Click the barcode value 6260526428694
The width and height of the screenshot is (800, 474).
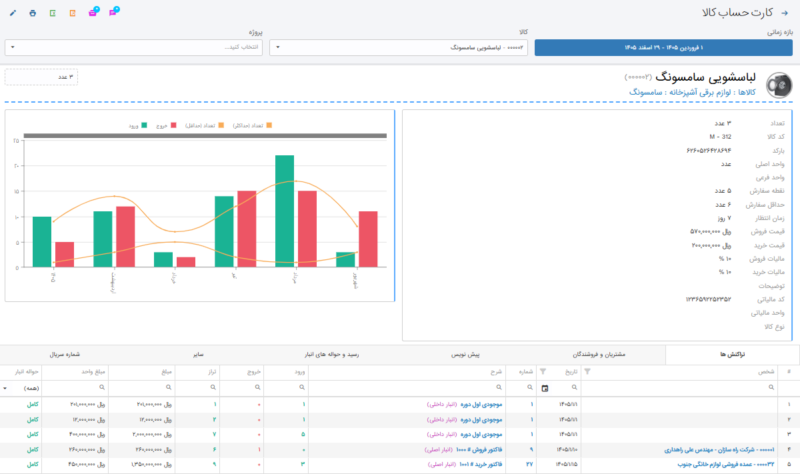pyautogui.click(x=709, y=151)
